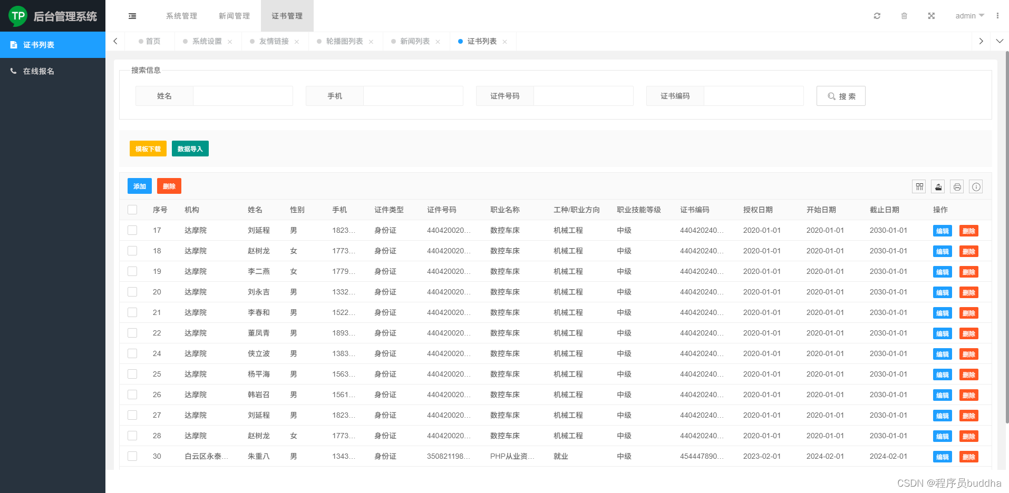
Task: Check row 30 朱重八 checkbox
Action: tap(132, 456)
